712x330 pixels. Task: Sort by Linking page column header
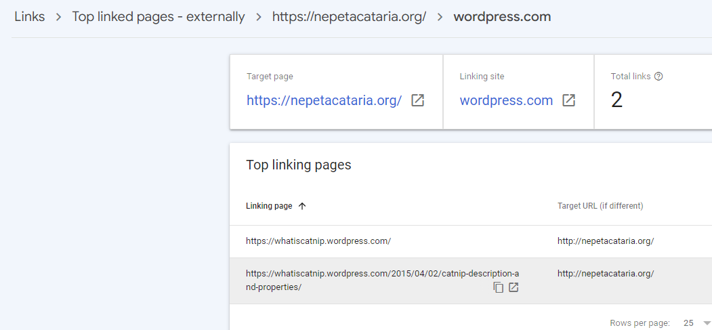[x=269, y=206]
